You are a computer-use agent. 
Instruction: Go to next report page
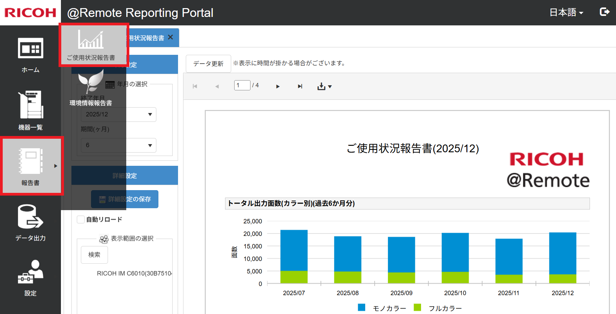click(278, 86)
